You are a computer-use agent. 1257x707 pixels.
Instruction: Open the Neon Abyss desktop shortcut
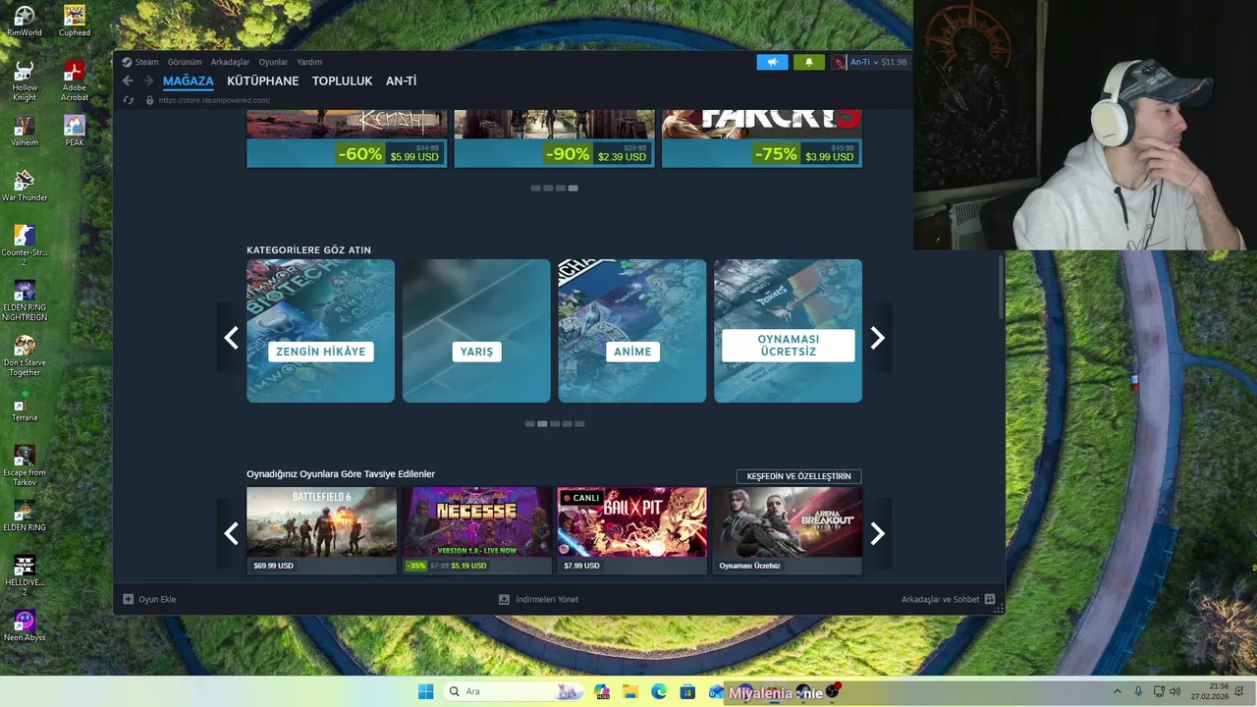(24, 625)
